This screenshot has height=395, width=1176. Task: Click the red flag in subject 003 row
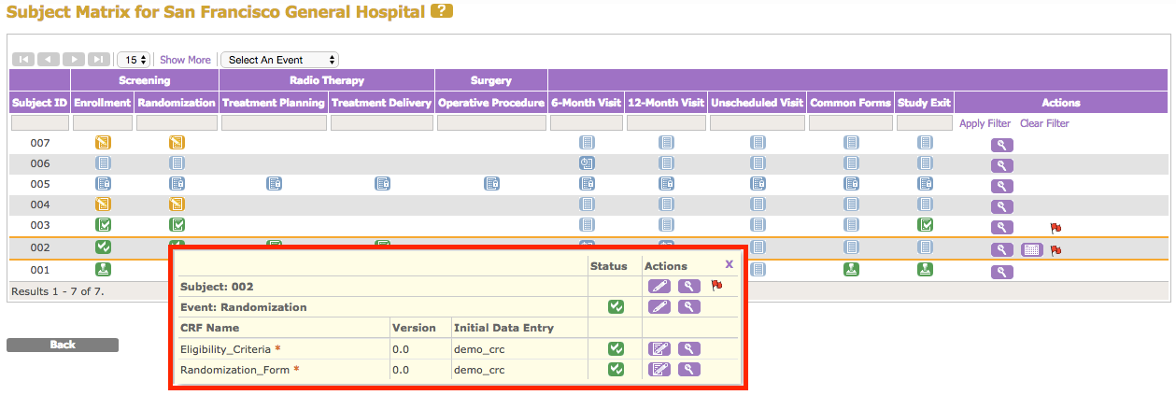1056,227
